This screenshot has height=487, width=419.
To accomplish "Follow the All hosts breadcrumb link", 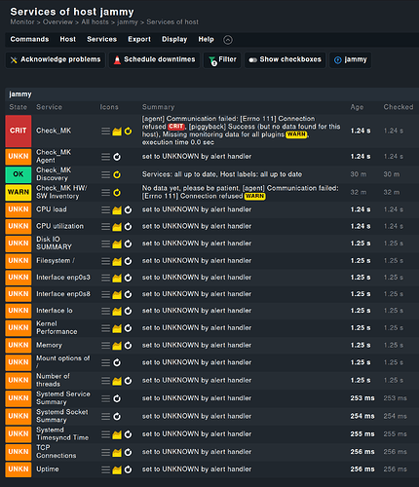I will (95, 22).
